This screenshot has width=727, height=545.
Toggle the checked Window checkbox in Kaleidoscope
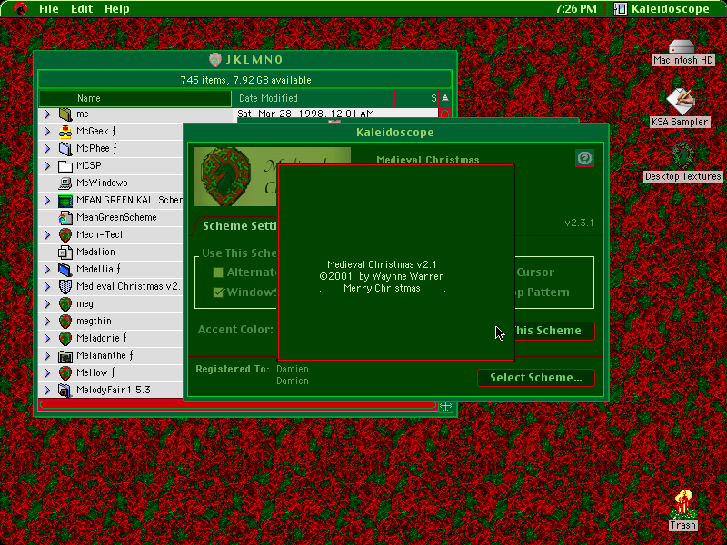[x=218, y=292]
